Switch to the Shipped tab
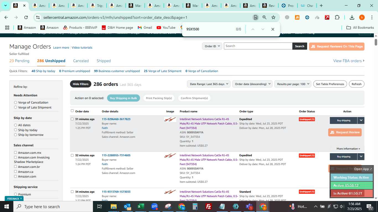 click(x=104, y=61)
